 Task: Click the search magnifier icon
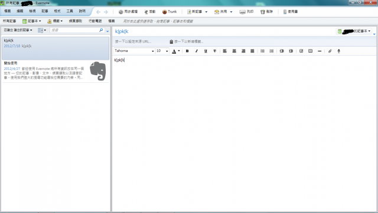[101, 30]
